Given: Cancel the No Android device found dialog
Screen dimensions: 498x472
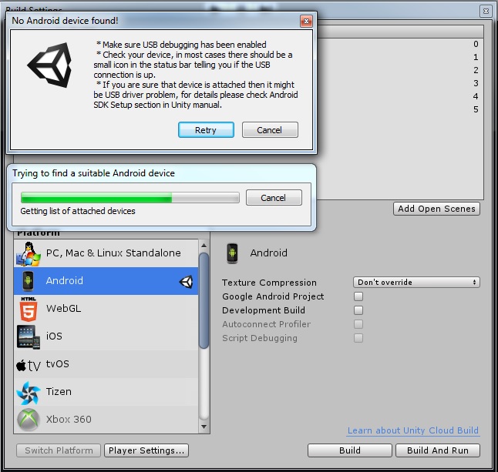Looking at the screenshot, I should point(270,129).
